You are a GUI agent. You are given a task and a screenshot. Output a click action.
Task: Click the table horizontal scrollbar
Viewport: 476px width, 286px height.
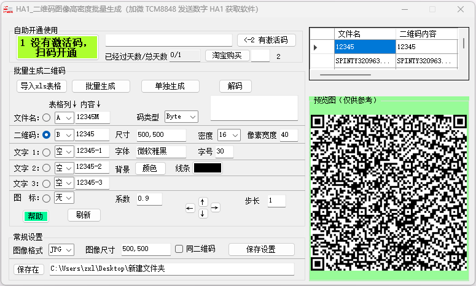coord(345,75)
